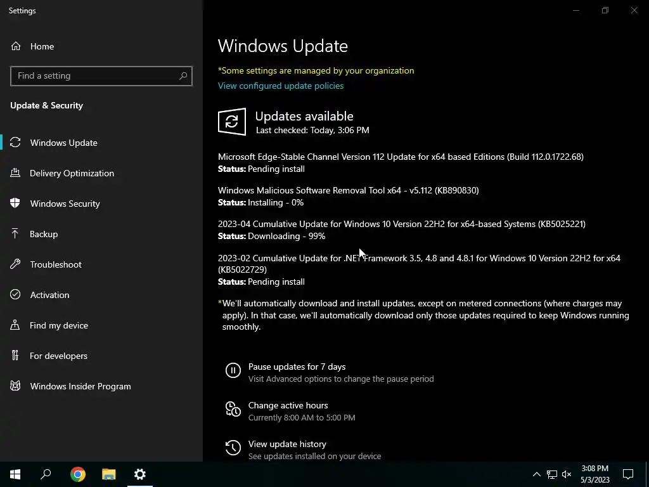
Task: Open taskbar Search
Action: coord(46,474)
